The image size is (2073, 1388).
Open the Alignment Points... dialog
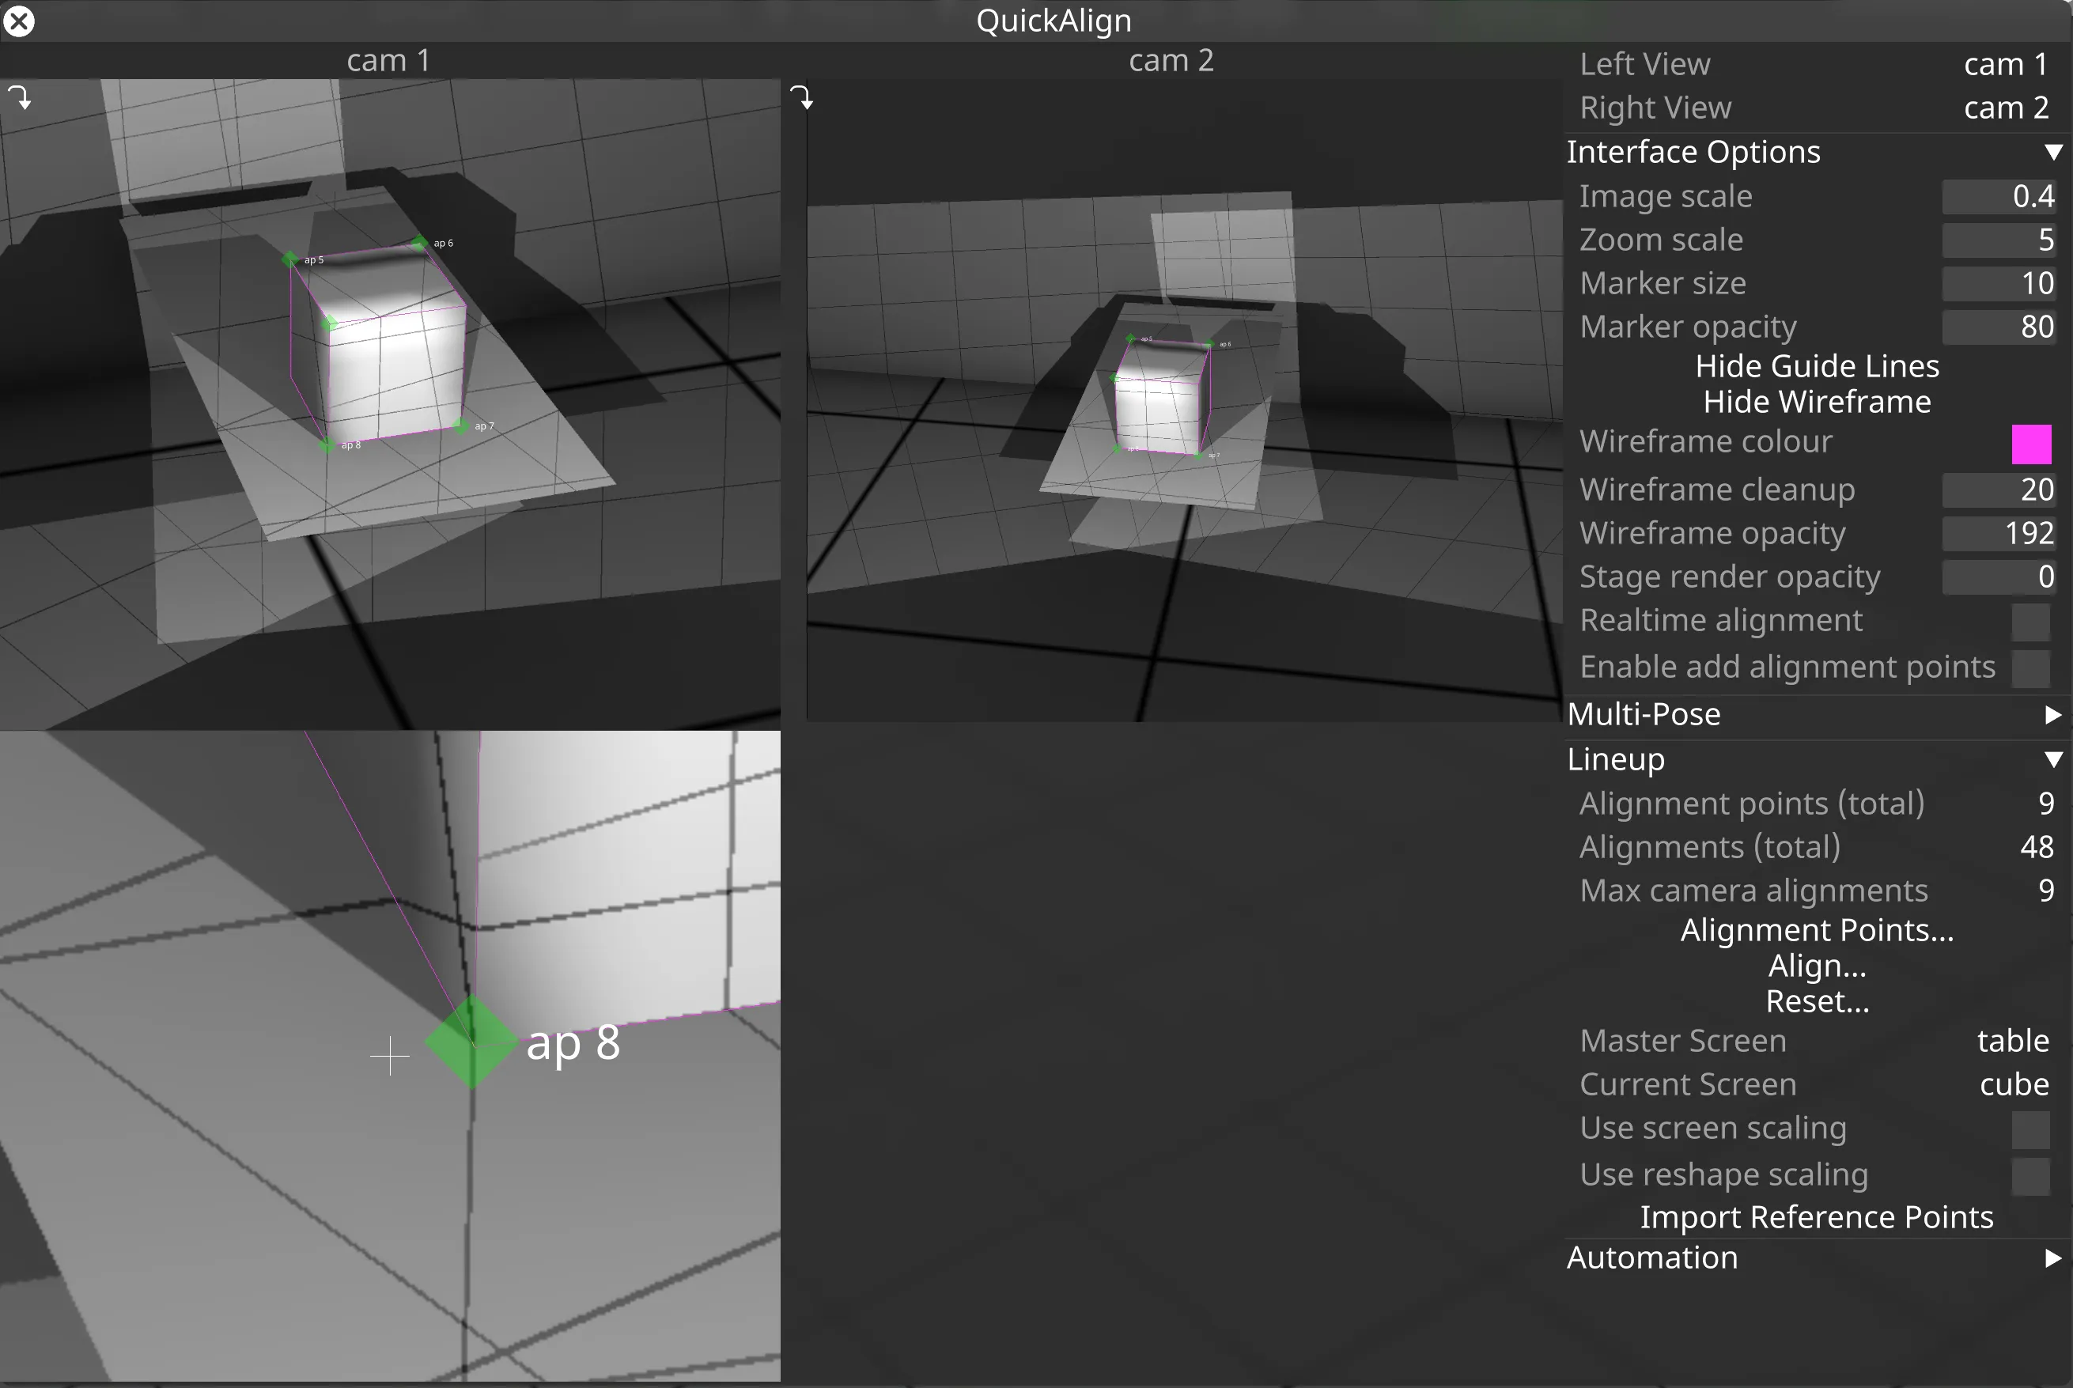tap(1816, 930)
